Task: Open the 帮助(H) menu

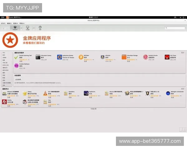Action: pos(22,23)
